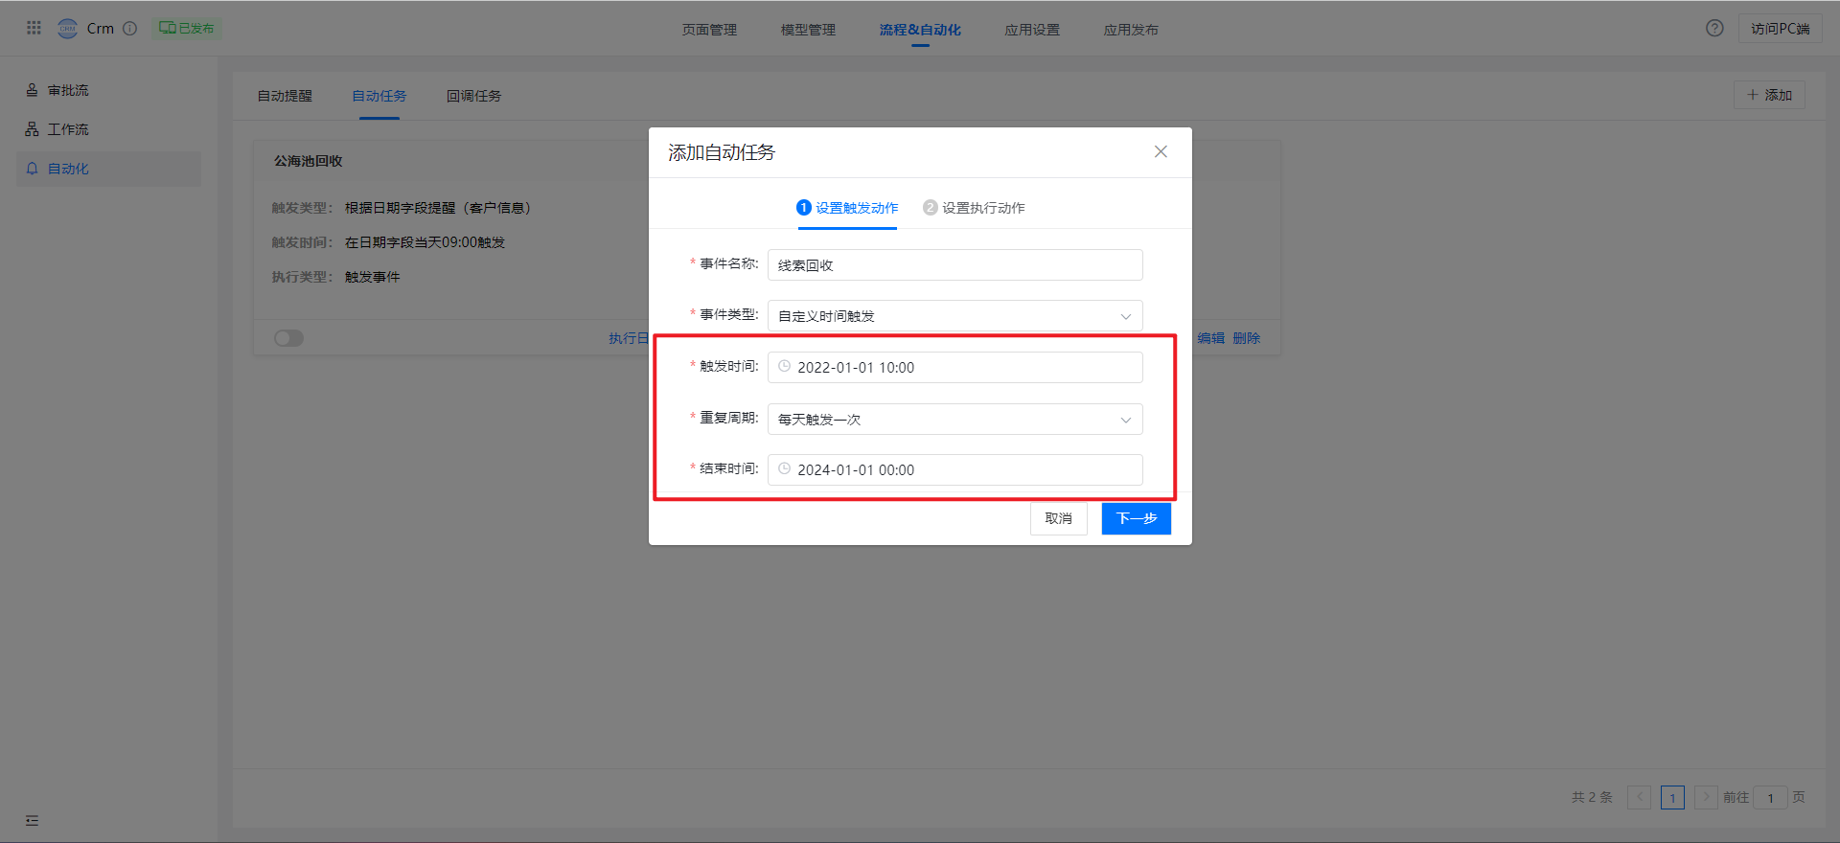Click clock icon in 触发时间 field
This screenshot has height=843, width=1840.
tap(784, 366)
